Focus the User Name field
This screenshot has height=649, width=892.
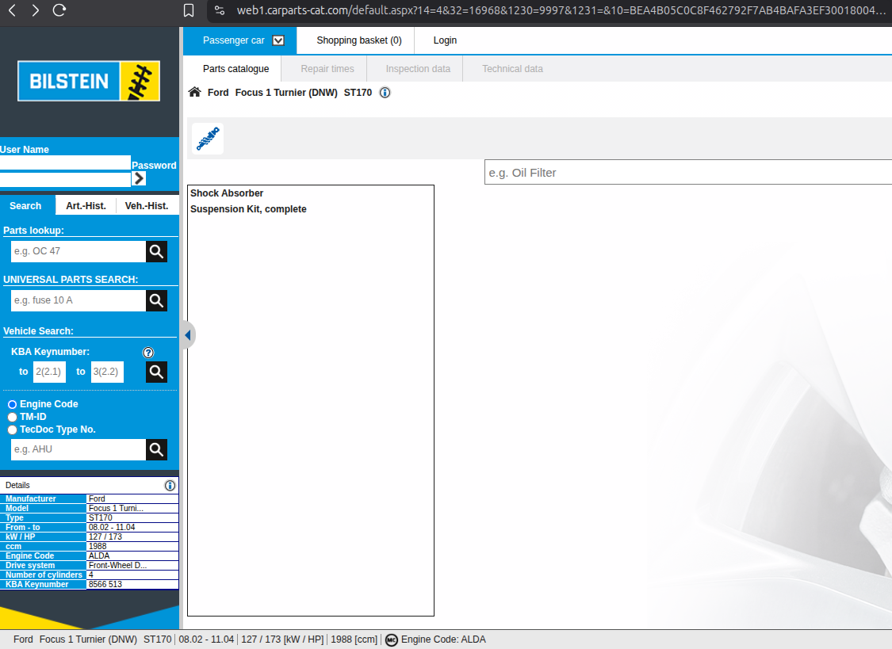(x=66, y=163)
